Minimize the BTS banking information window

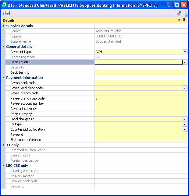(170, 5)
